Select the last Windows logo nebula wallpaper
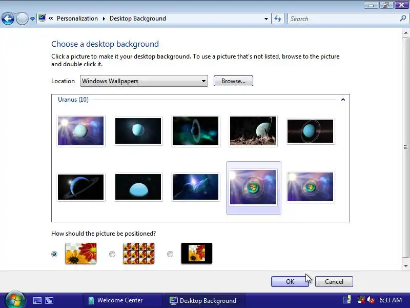This screenshot has height=308, width=410. tap(311, 187)
